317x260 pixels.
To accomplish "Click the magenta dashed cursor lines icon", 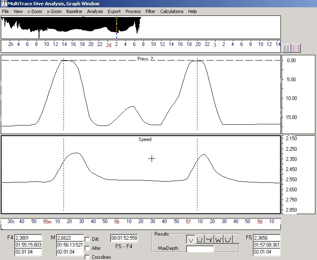I will (x=297, y=48).
